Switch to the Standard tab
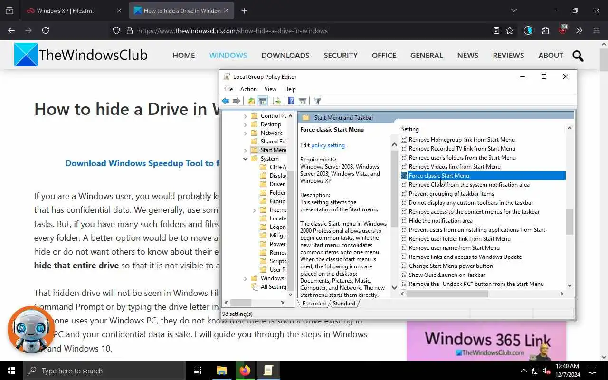 click(x=344, y=304)
